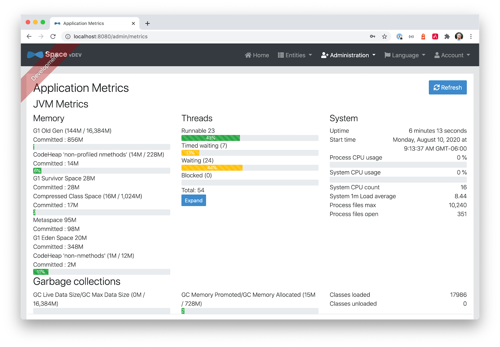Click the browser reload page icon
This screenshot has height=347, width=500.
[x=53, y=37]
